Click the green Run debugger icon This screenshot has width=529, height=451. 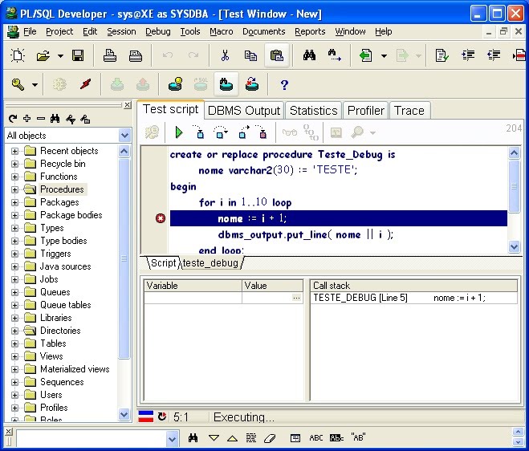[179, 132]
